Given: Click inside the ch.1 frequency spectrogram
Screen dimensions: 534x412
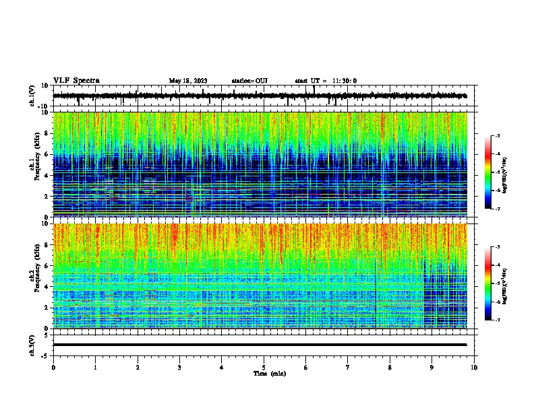Looking at the screenshot, I should coord(260,164).
